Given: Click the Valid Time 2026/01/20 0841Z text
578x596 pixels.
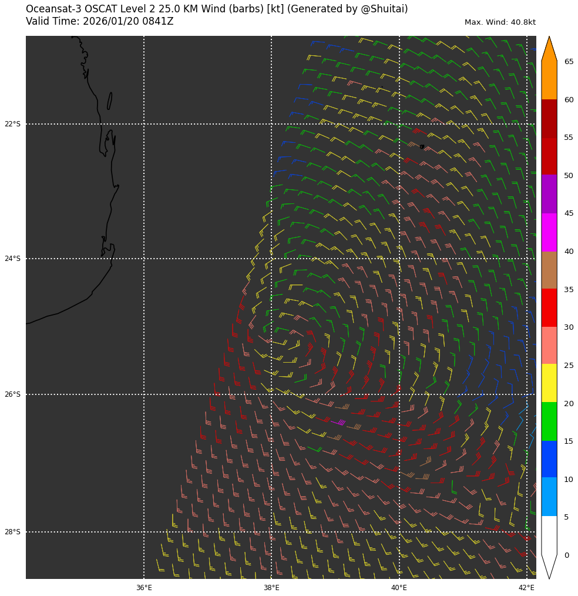Looking at the screenshot, I should pyautogui.click(x=99, y=22).
